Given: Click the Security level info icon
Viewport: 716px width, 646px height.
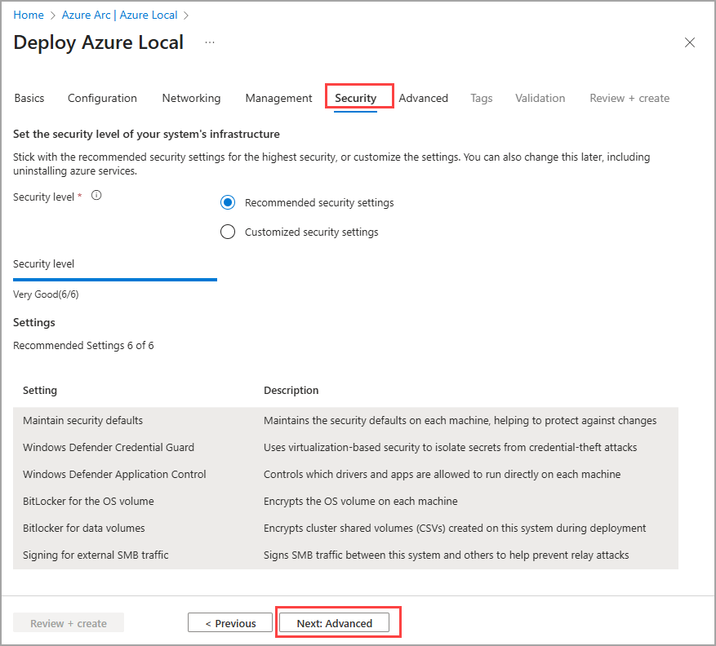Looking at the screenshot, I should click(96, 196).
